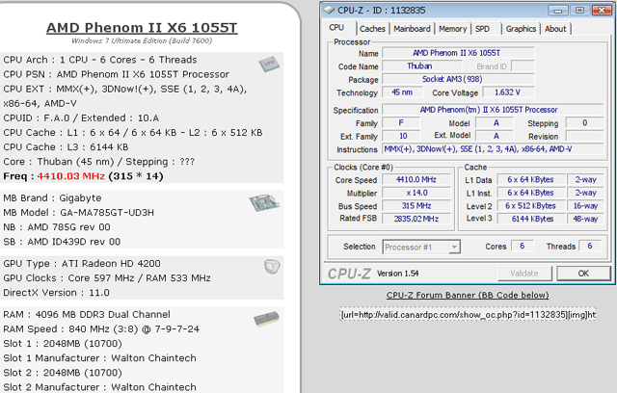Screen dimensions: 617x393
Task: Click the RAM module icon beside RAM row
Action: tap(266, 319)
